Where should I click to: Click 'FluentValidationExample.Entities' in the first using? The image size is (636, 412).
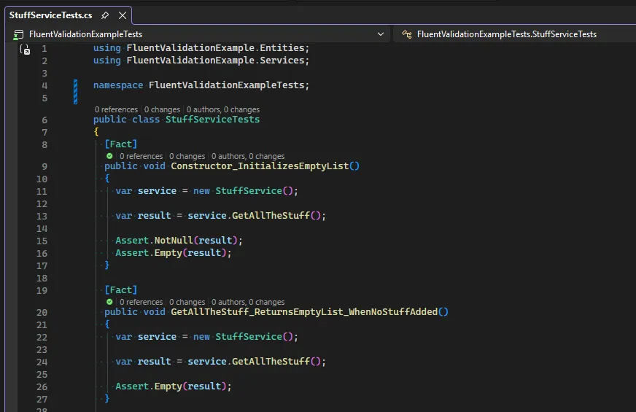[x=215, y=48]
